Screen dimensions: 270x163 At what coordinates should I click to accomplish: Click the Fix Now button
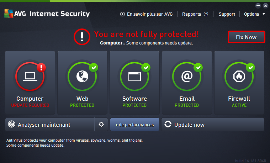tap(247, 37)
